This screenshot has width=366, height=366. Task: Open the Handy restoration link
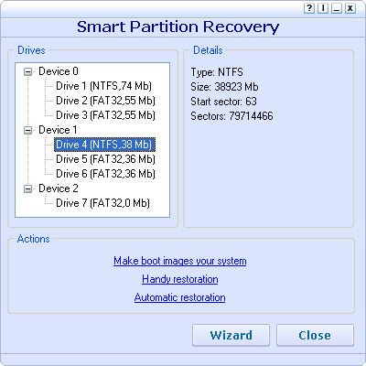click(x=180, y=279)
